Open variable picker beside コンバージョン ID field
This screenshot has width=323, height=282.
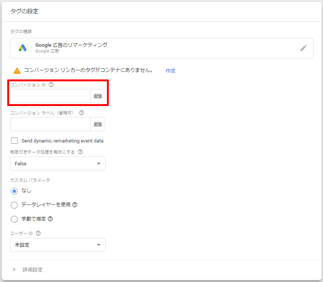point(98,96)
